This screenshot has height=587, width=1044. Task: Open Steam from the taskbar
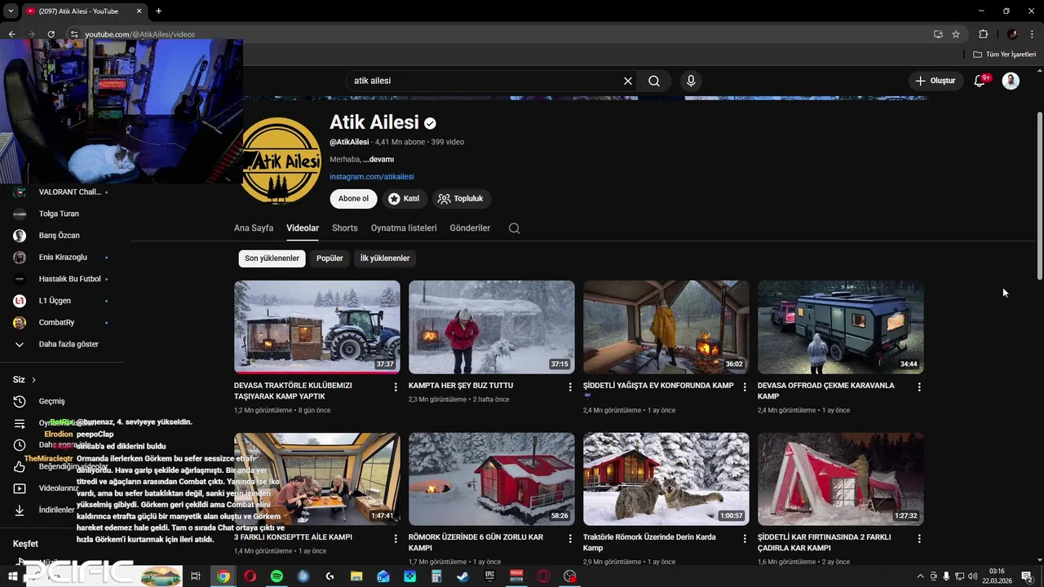point(462,576)
